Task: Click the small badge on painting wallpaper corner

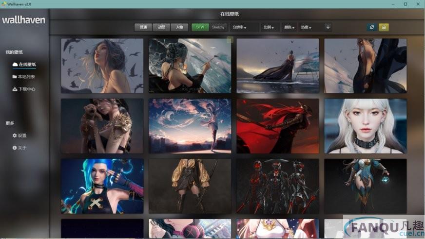Action: (x=230, y=40)
